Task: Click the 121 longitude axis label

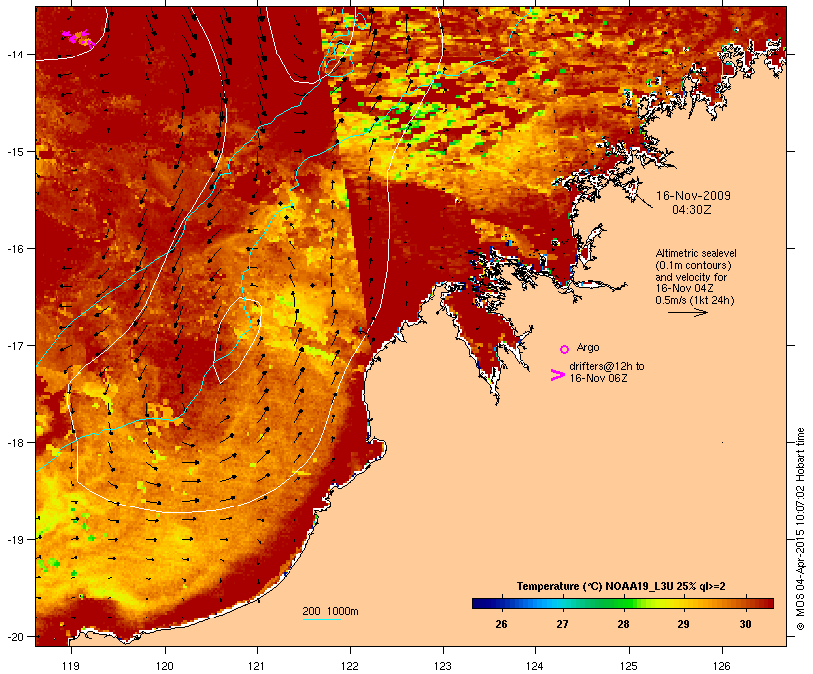Action: [257, 666]
